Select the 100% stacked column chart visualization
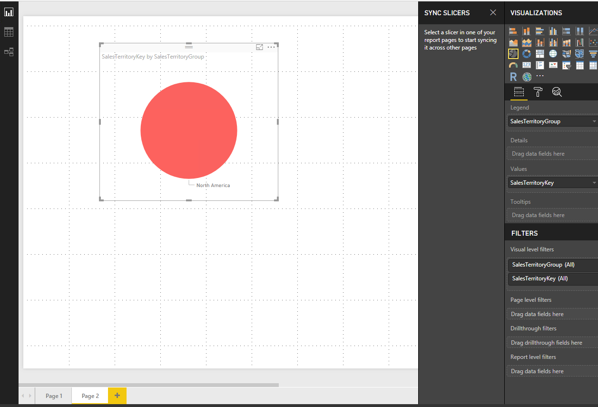Image resolution: width=598 pixels, height=407 pixels. 580,31
